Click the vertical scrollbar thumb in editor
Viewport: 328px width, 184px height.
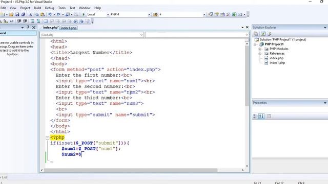(x=247, y=76)
